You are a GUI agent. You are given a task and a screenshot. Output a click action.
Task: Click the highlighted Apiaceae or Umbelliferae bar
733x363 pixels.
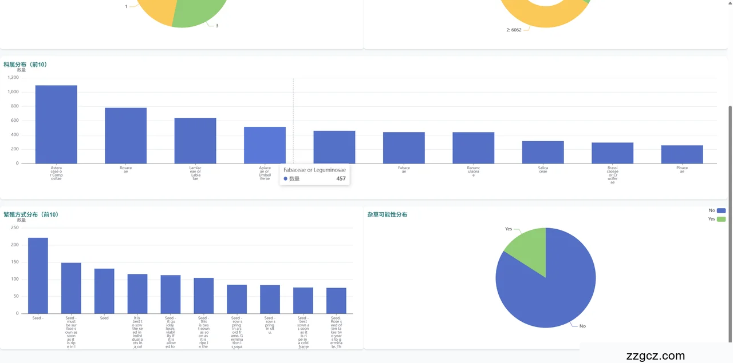(265, 145)
